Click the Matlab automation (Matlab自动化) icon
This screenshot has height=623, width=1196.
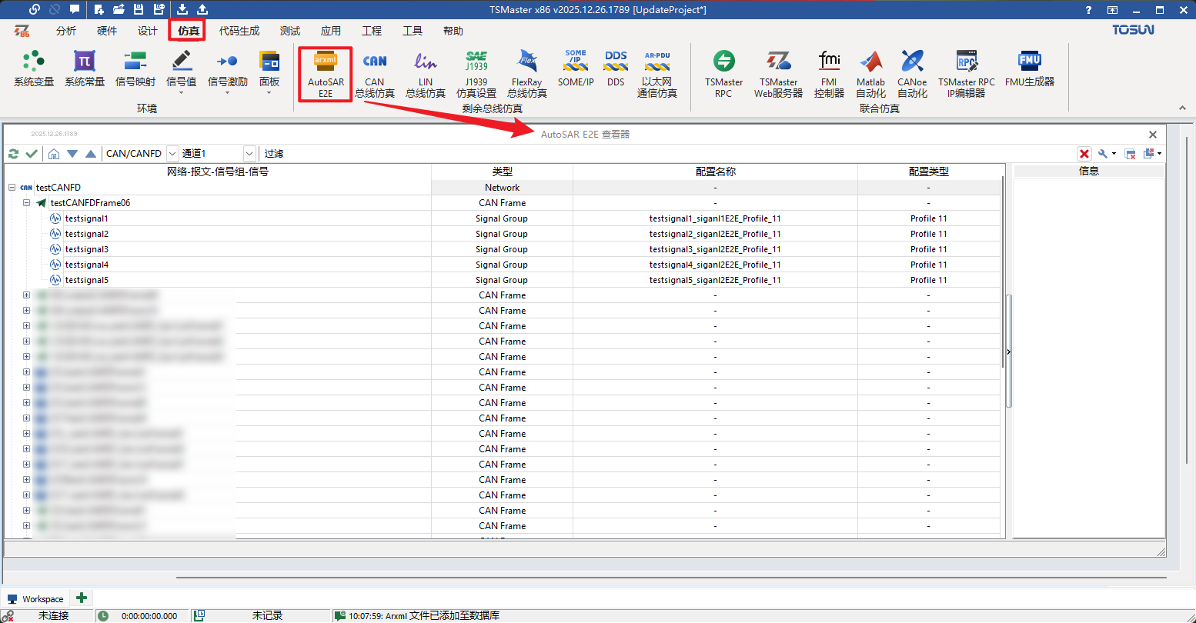[x=870, y=74]
